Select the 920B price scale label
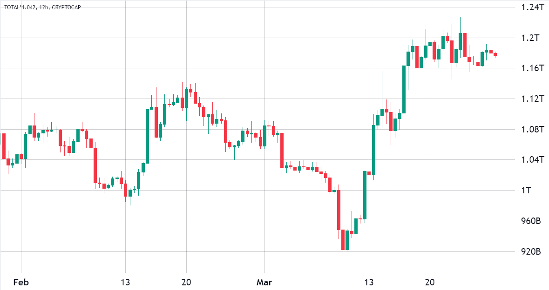549x290 pixels. coord(532,252)
